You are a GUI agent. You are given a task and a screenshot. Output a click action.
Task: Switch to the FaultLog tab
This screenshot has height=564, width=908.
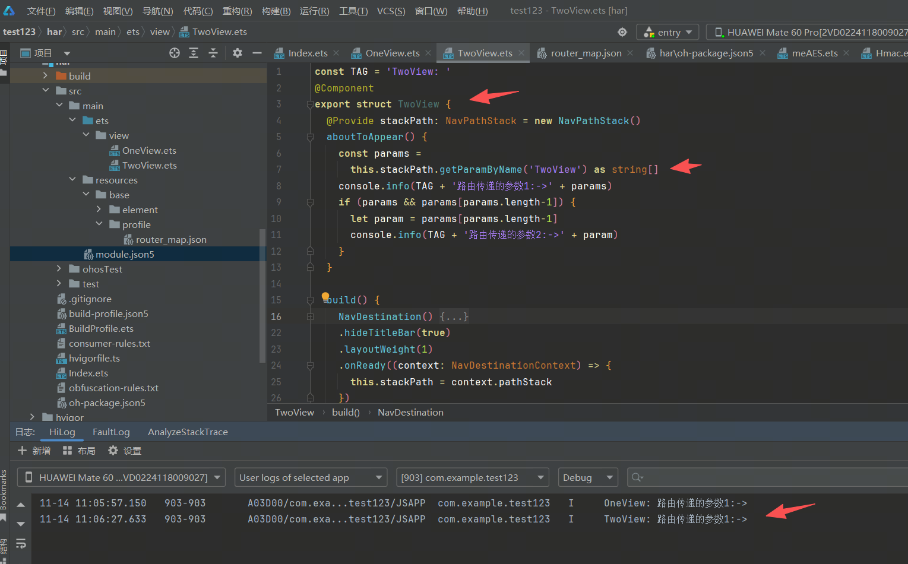point(111,432)
